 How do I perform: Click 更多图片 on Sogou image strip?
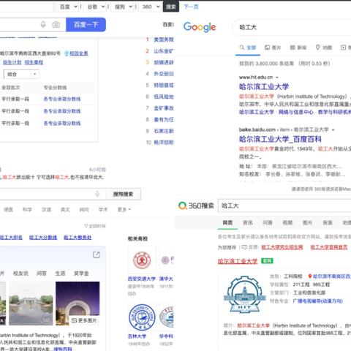pyautogui.click(x=84, y=320)
